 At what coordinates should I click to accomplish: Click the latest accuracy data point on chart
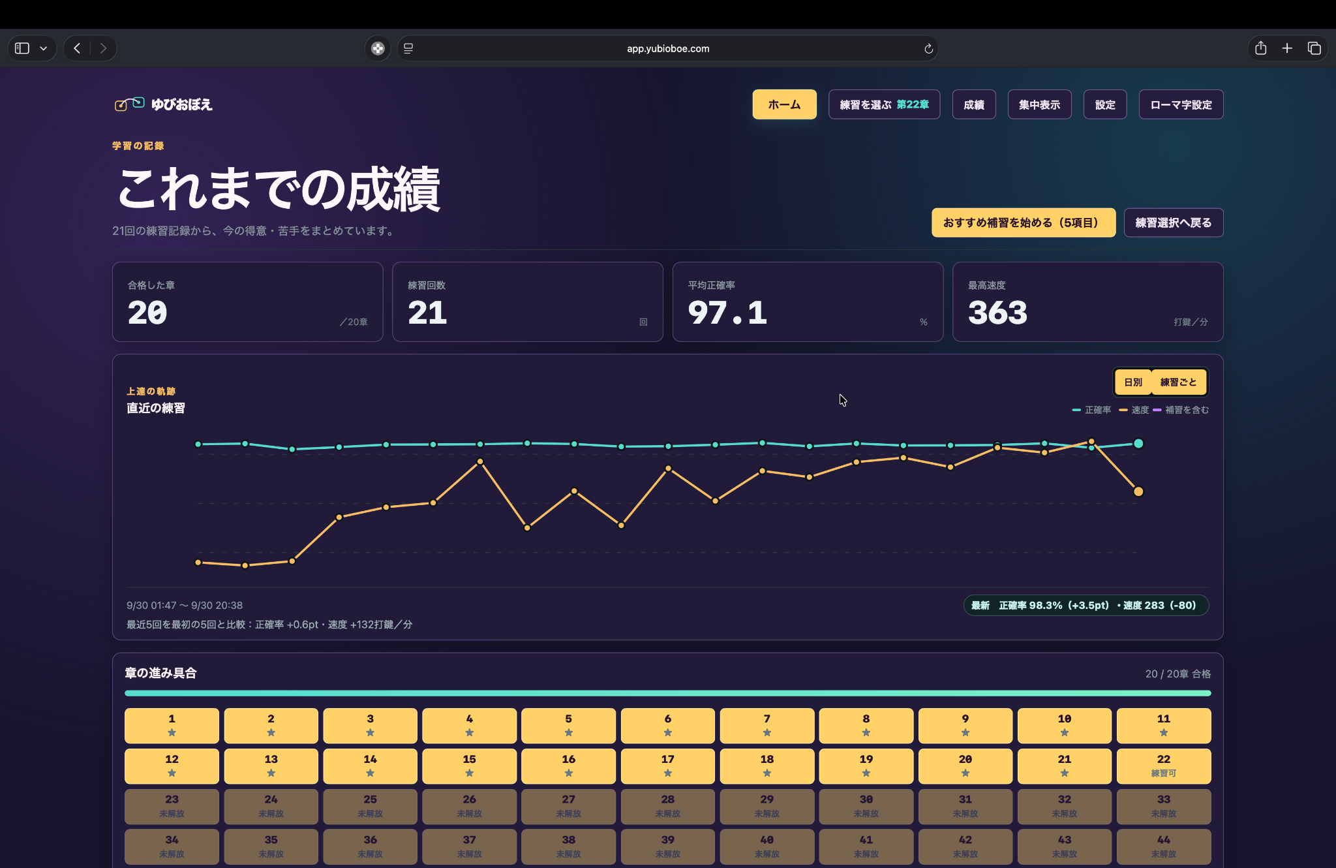click(x=1138, y=444)
